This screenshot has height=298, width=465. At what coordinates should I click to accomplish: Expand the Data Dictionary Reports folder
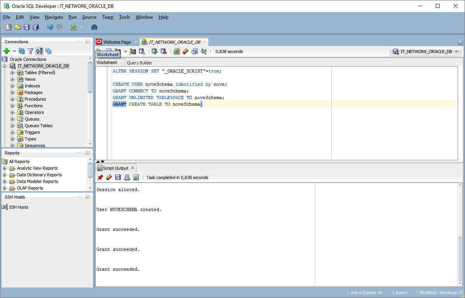(5, 175)
